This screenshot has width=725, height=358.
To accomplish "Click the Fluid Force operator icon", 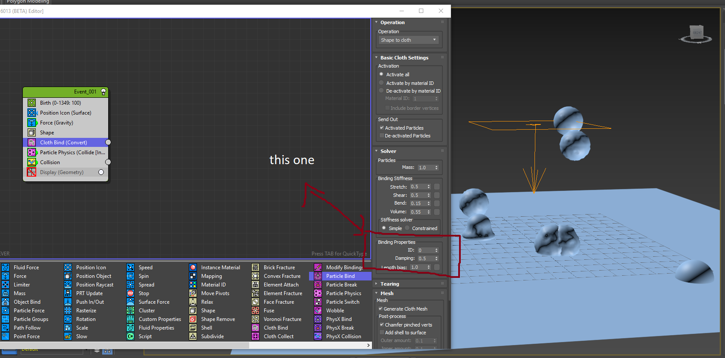I will pyautogui.click(x=6, y=268).
